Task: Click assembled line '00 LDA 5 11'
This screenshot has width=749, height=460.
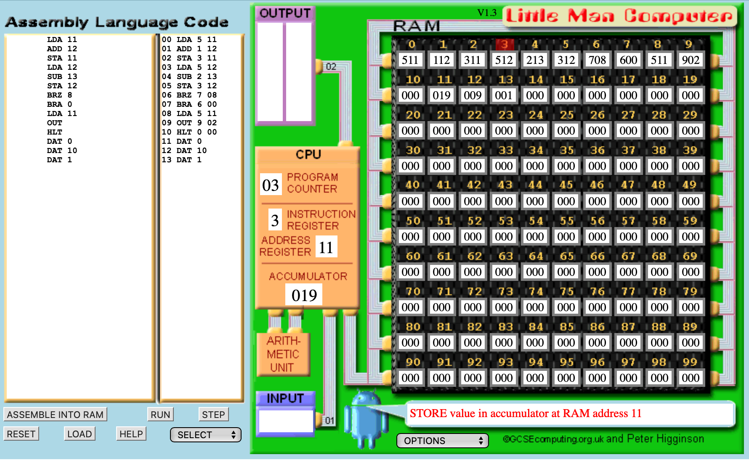Action: tap(189, 40)
